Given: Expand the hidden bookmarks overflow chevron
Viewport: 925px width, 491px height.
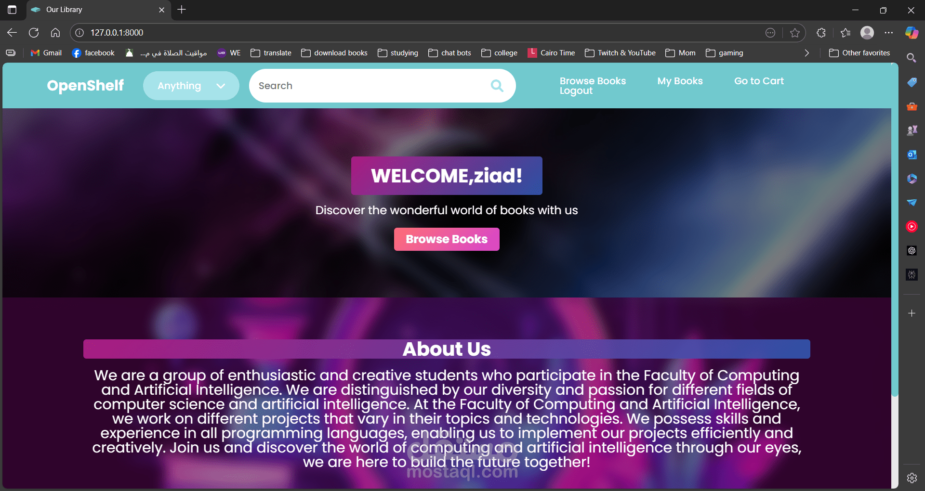Looking at the screenshot, I should 807,53.
